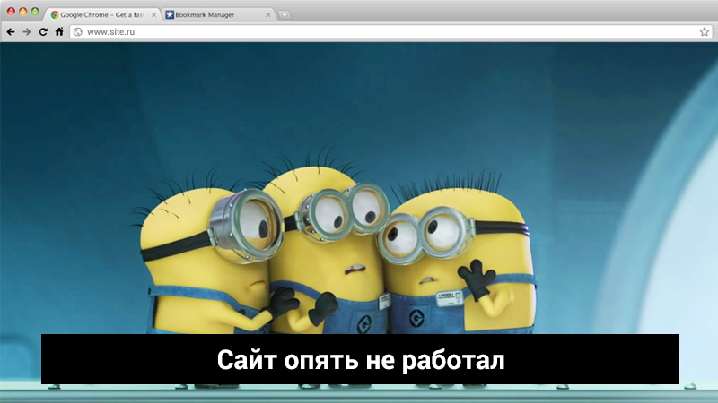Click the red close window button
The width and height of the screenshot is (718, 403).
click(x=11, y=12)
